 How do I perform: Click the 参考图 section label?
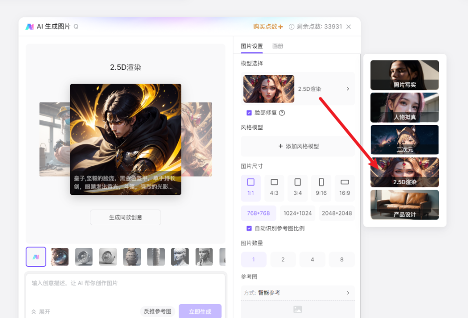coord(249,277)
